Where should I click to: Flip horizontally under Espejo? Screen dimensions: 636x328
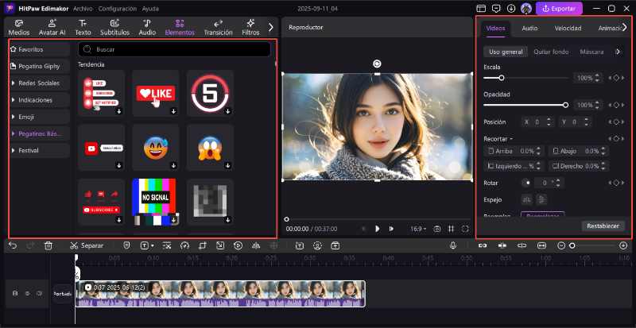(x=527, y=199)
